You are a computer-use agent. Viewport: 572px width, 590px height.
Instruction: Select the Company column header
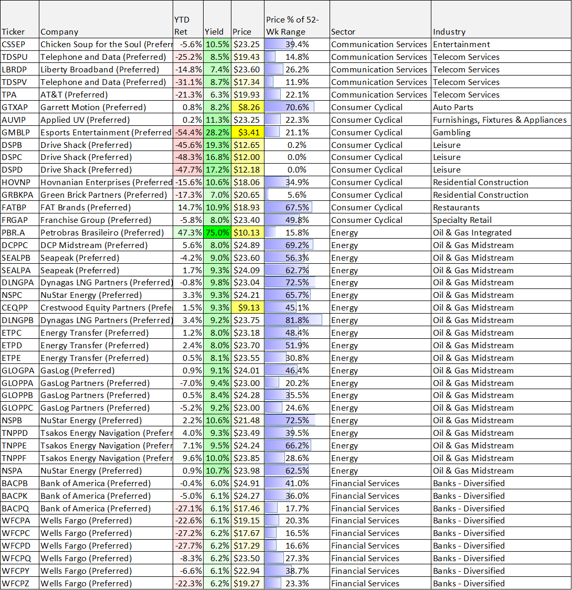[x=106, y=19]
